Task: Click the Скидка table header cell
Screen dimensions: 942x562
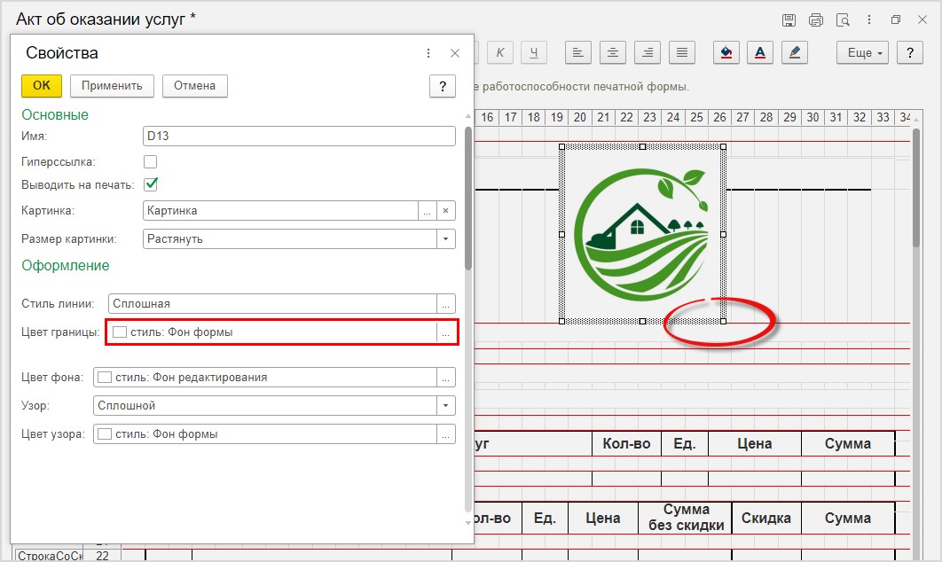Action: (766, 519)
